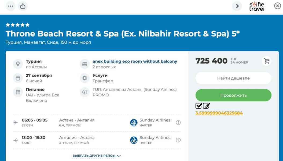Screen dimensions: 283x161
Task: Expand Выбрать другие рейсы
Action: pyautogui.click(x=97, y=156)
